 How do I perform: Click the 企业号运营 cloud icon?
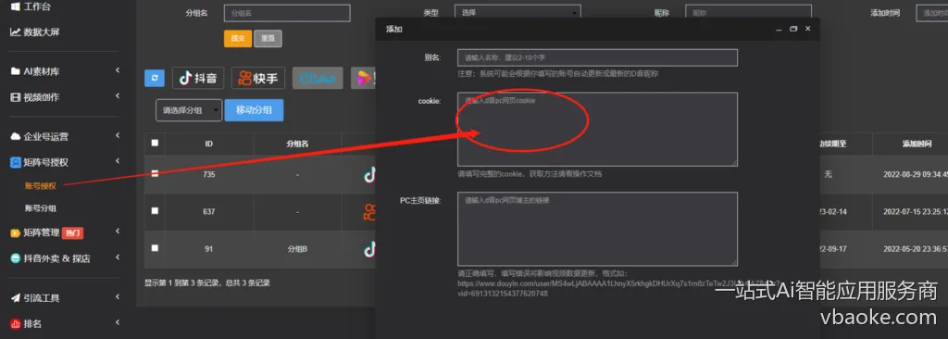pos(16,137)
